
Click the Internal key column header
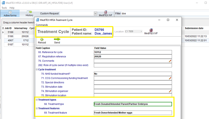21,28
